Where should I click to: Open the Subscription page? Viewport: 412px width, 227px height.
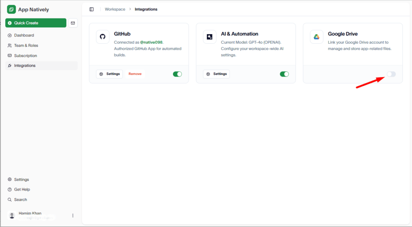[41, 55]
